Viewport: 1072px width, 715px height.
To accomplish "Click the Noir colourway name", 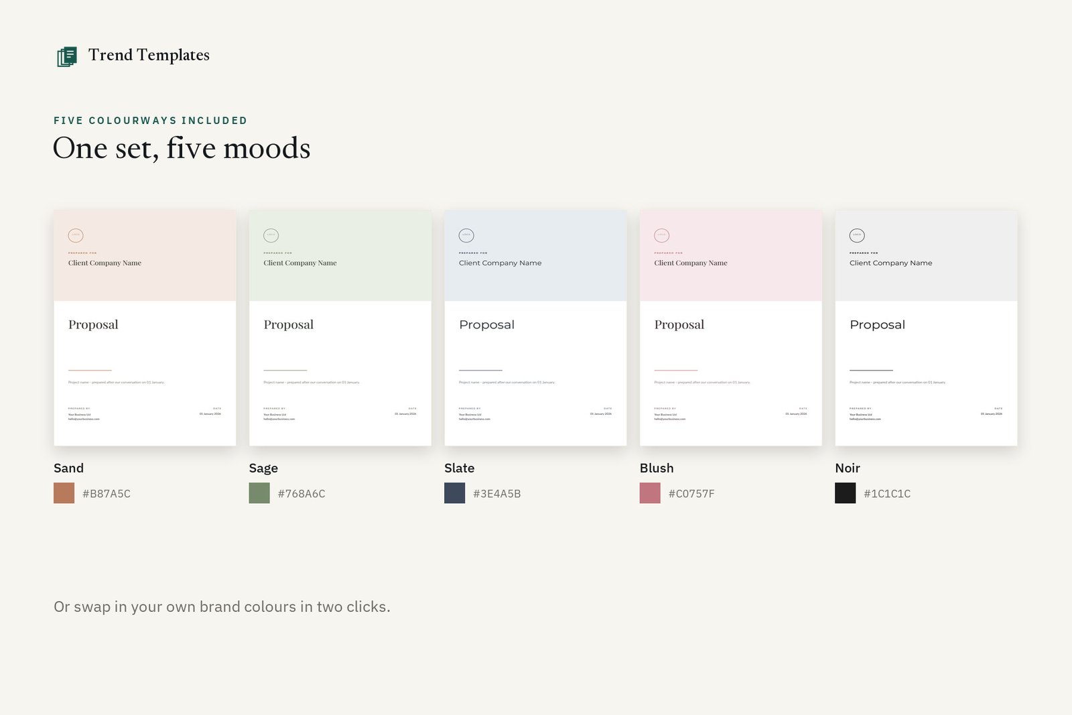I will point(848,468).
